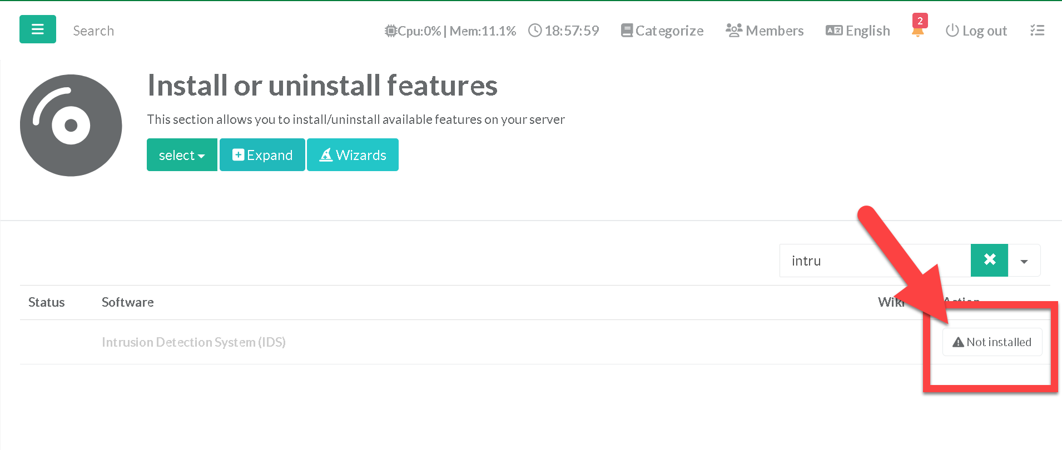Screen dimensions: 1062x450
Task: Click the large disc features icon
Action: (x=71, y=126)
